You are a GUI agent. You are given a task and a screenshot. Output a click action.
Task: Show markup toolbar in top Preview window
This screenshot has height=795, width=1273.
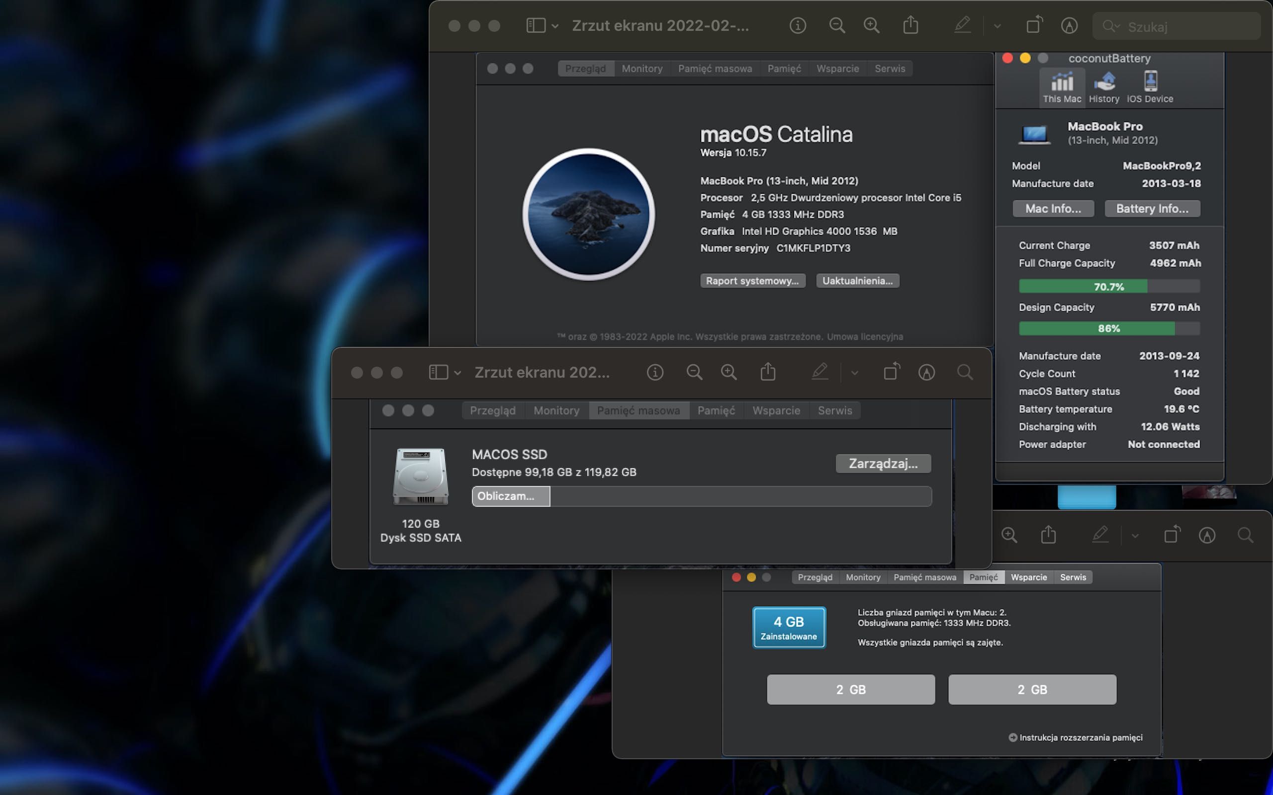tap(1069, 25)
